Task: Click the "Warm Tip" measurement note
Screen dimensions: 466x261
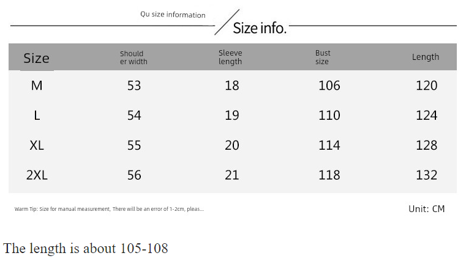Action: (109, 210)
